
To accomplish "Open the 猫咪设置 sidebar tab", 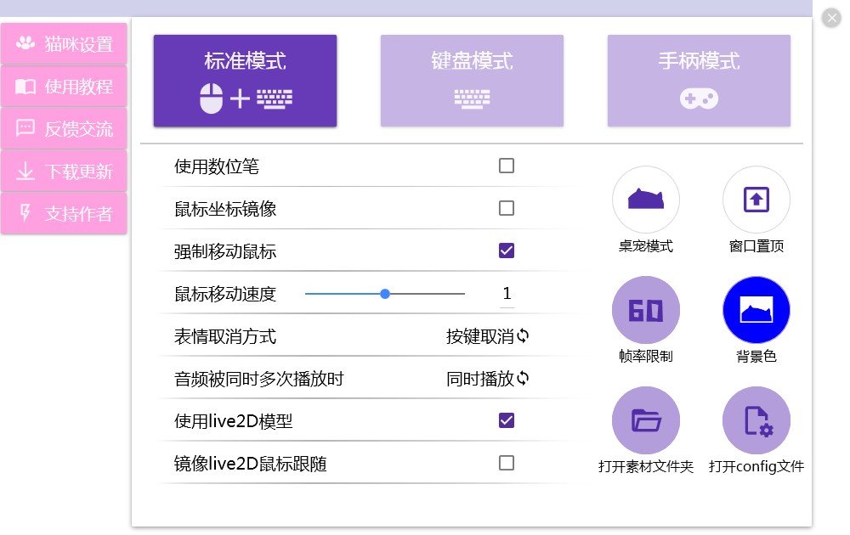I will [x=64, y=44].
